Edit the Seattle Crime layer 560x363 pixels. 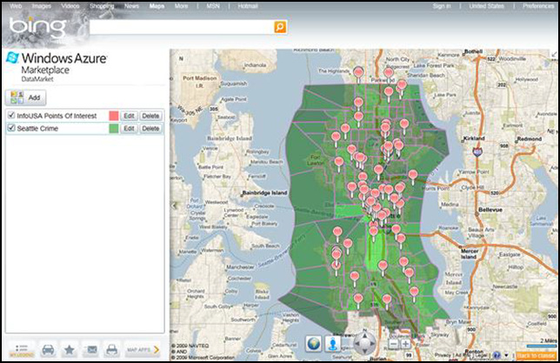(x=129, y=128)
